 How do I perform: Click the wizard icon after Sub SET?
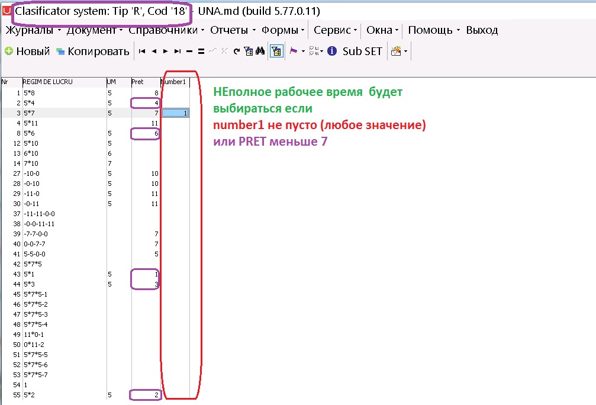[396, 51]
